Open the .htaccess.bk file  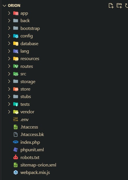click(x=32, y=135)
